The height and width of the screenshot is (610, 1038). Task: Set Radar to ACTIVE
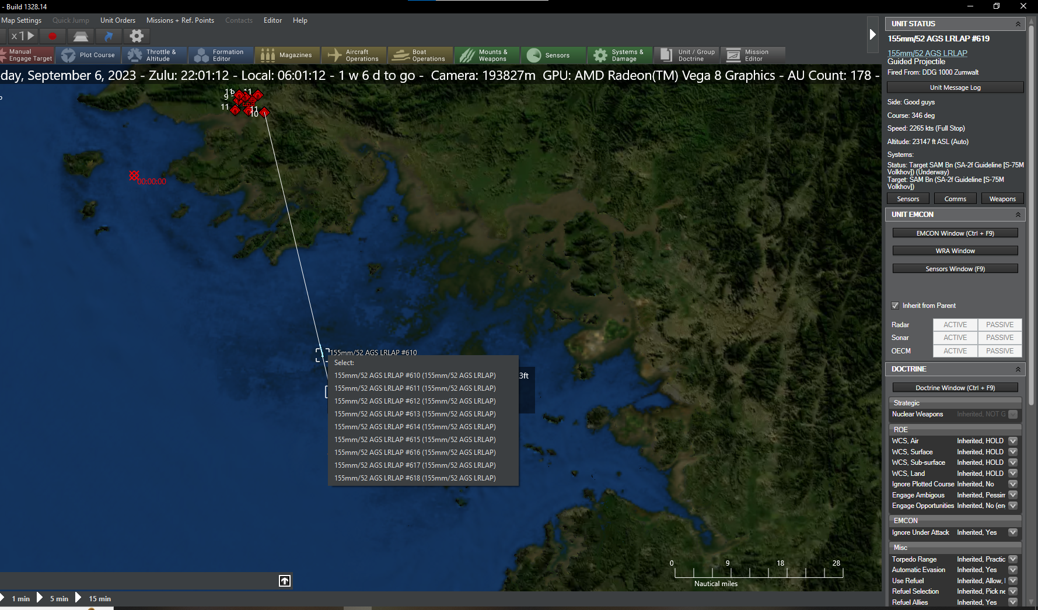(955, 325)
